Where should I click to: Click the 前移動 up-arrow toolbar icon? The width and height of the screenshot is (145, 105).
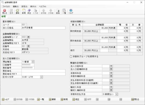[x=44, y=12]
